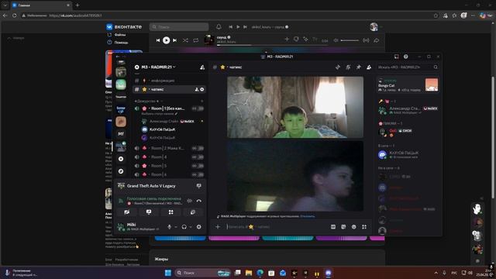Image resolution: width=496 pixels, height=279 pixels.
Task: Open the Windows Start button
Action: pos(168,273)
